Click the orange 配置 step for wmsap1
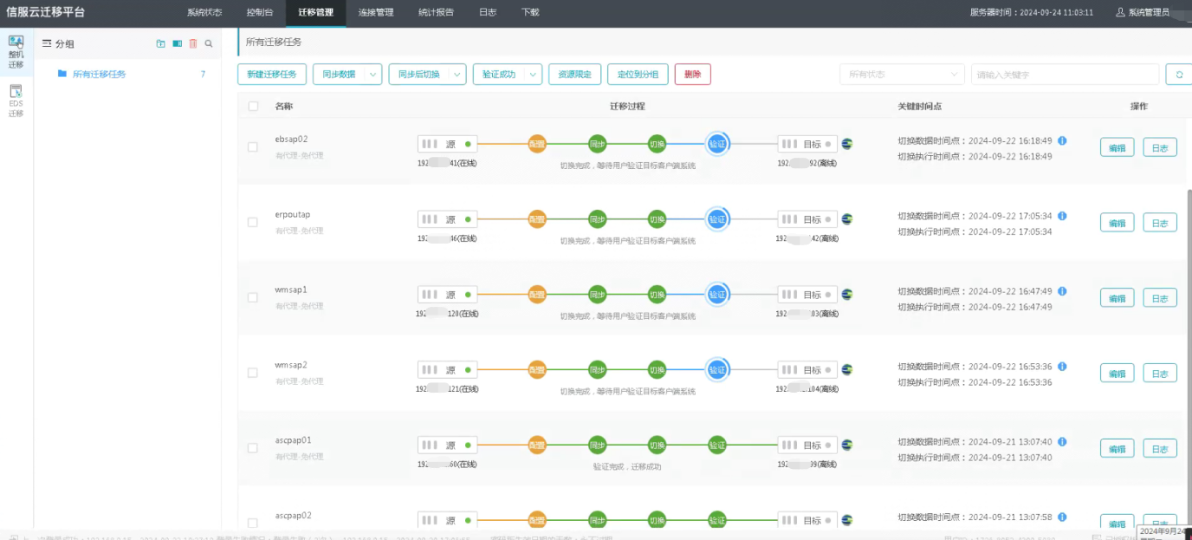The width and height of the screenshot is (1192, 540). tap(537, 295)
